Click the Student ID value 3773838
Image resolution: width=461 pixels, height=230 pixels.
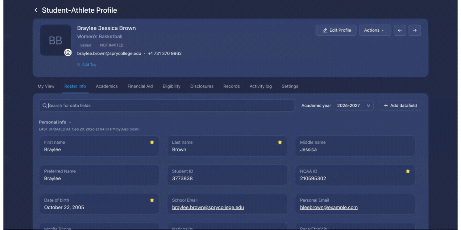click(182, 179)
